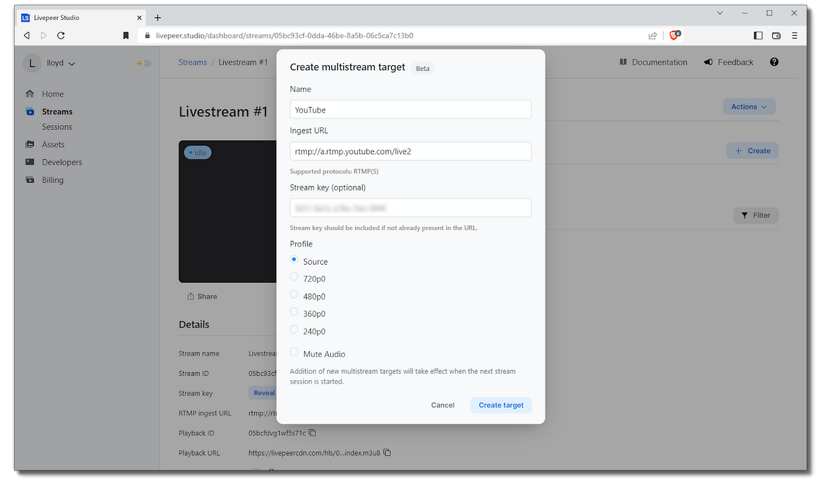Click the Billing icon in the sidebar

(30, 180)
